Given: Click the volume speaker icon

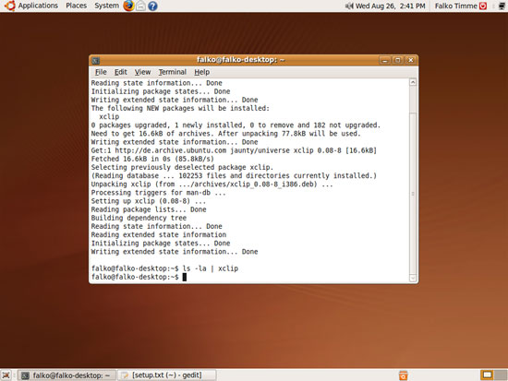Looking at the screenshot, I should [349, 6].
